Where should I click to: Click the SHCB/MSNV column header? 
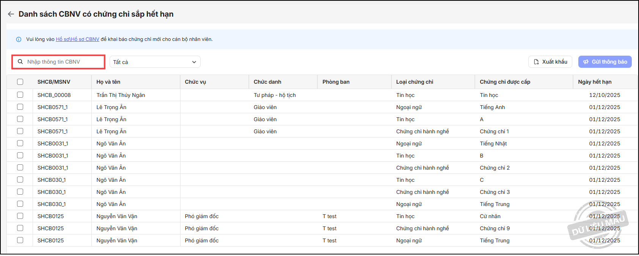pos(54,82)
